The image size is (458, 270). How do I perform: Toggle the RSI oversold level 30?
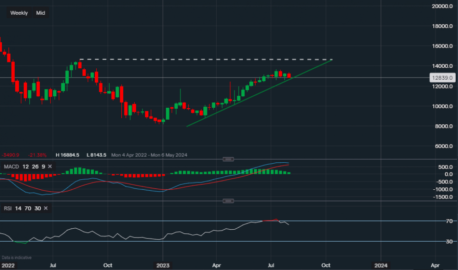38,208
